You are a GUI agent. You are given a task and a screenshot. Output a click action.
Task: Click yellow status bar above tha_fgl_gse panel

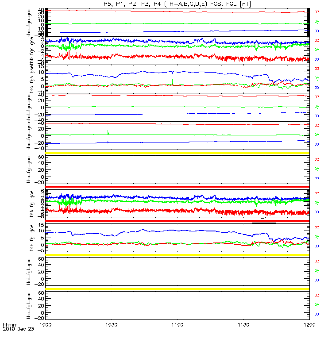click(178, 153)
